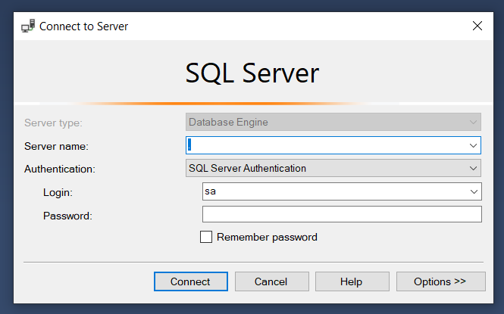Open Help for the connection dialog

pyautogui.click(x=352, y=281)
